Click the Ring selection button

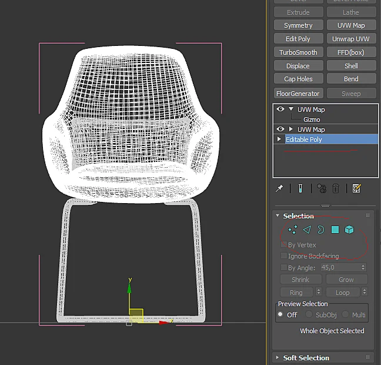(296, 292)
